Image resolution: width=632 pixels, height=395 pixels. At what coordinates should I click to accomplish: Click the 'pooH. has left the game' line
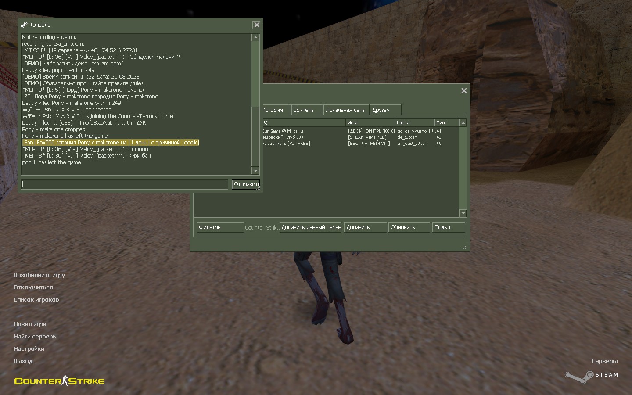(51, 162)
